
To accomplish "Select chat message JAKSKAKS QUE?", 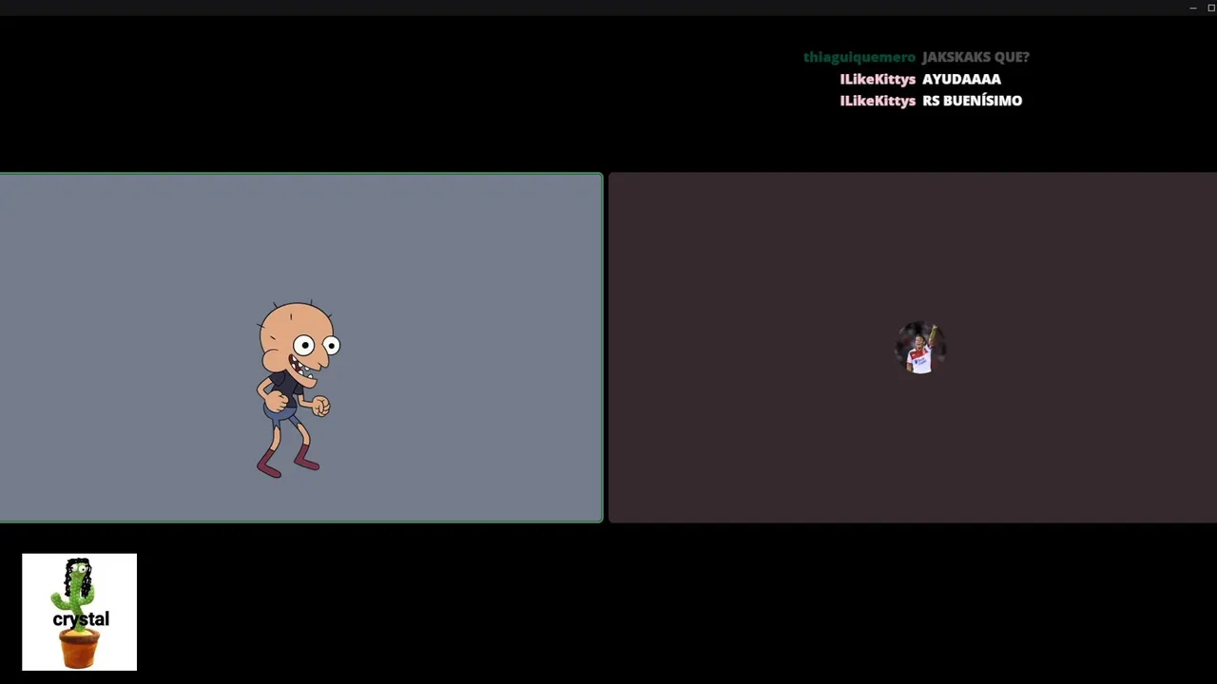I will tap(976, 57).
